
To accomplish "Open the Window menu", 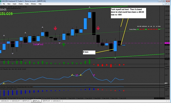I will (33, 4).
